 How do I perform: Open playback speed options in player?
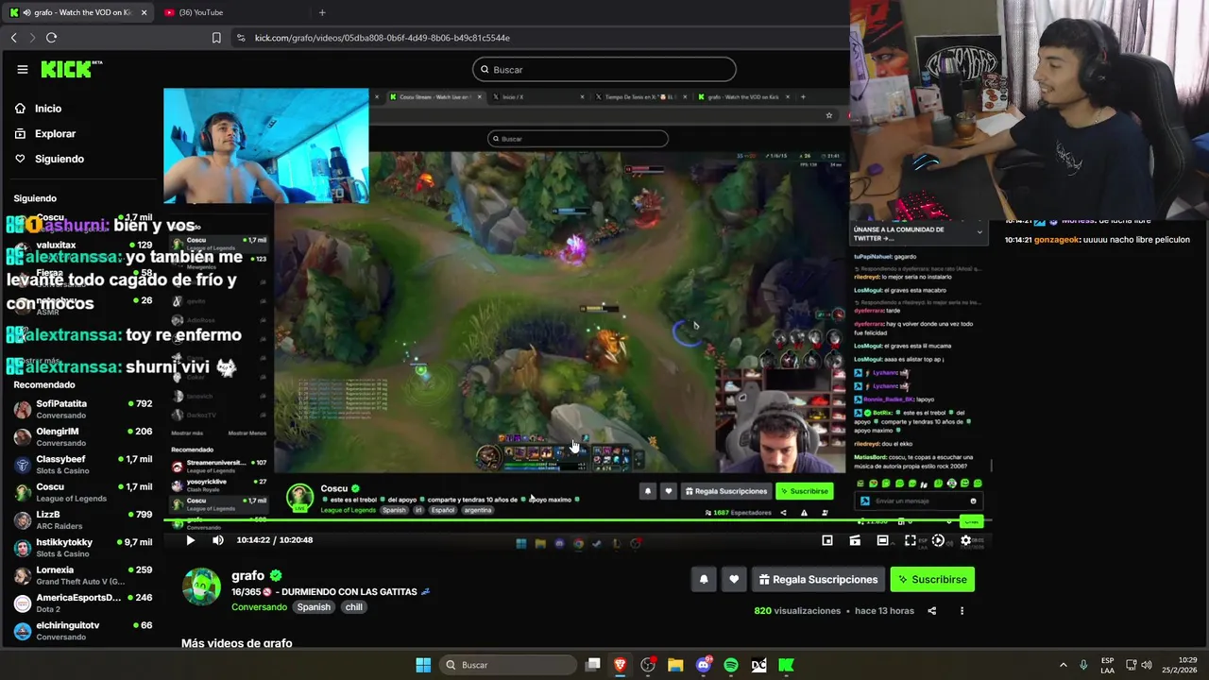[938, 540]
